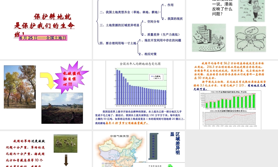The width and height of the screenshot is (278, 167).
Task: Select outline item 三、土地资源的区域差异明显
Action: coord(120,25)
